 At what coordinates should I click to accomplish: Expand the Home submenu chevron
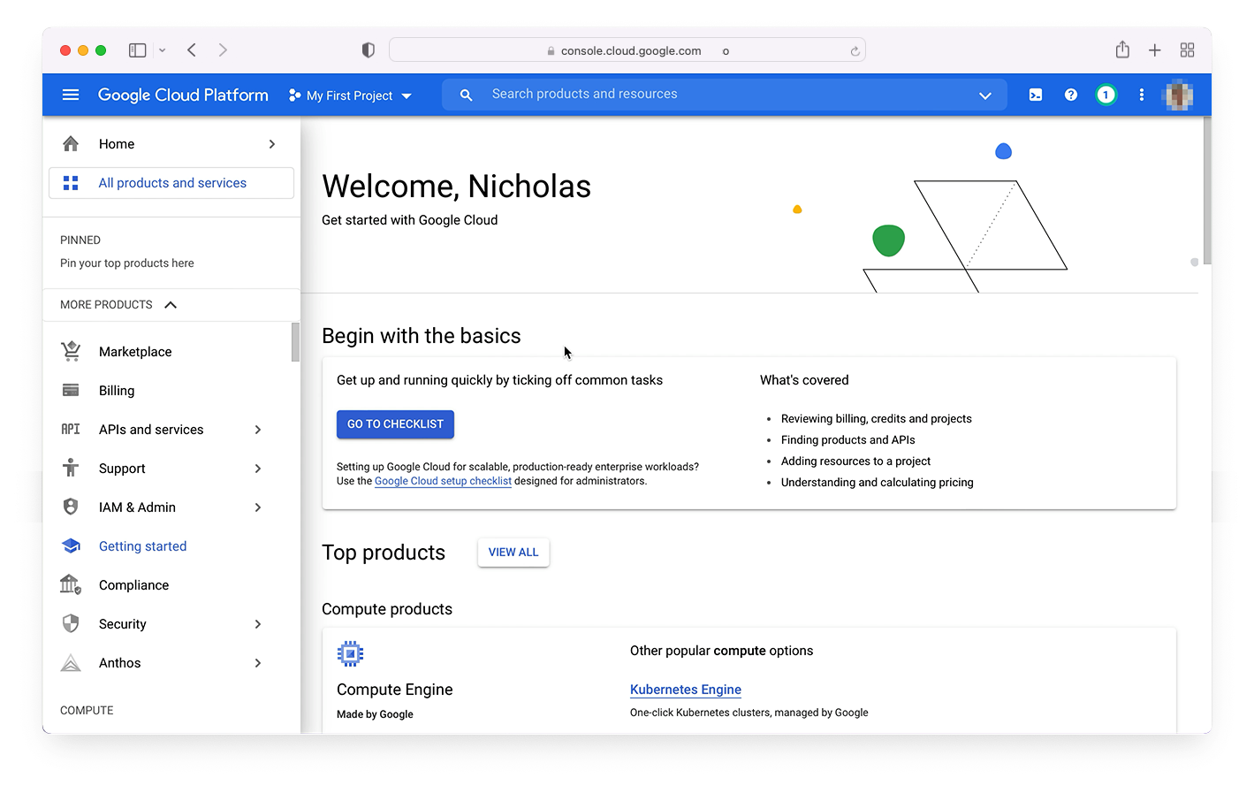pyautogui.click(x=272, y=143)
